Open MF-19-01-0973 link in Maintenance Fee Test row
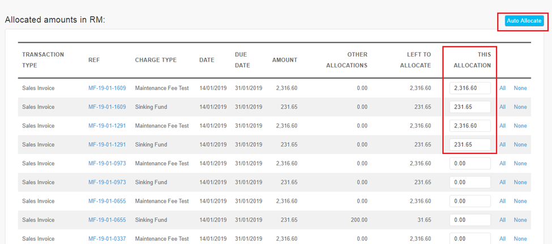The width and height of the screenshot is (552, 244). pos(107,164)
